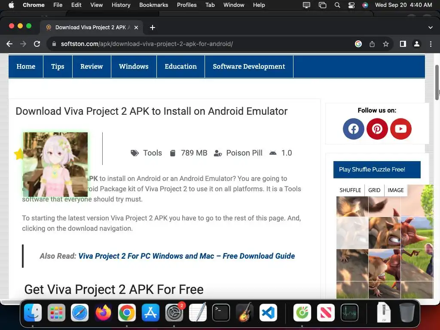
Task: Click the Wed Sep 20 4:40 AM clock
Action: pos(403,5)
